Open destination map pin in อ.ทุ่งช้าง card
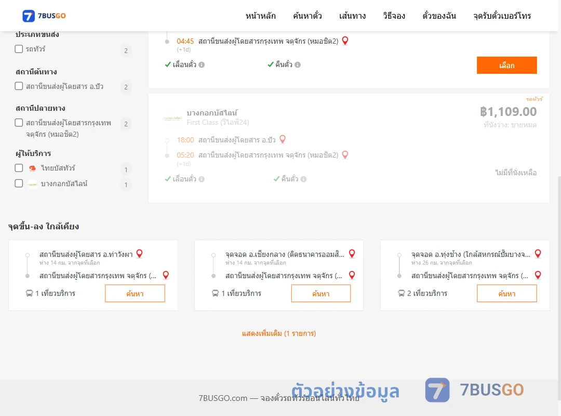This screenshot has width=561, height=416. pyautogui.click(x=538, y=275)
